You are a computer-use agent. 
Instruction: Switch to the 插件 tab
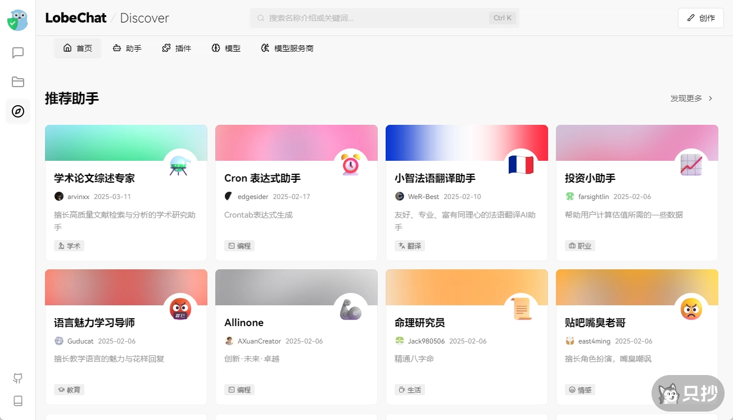coord(177,48)
